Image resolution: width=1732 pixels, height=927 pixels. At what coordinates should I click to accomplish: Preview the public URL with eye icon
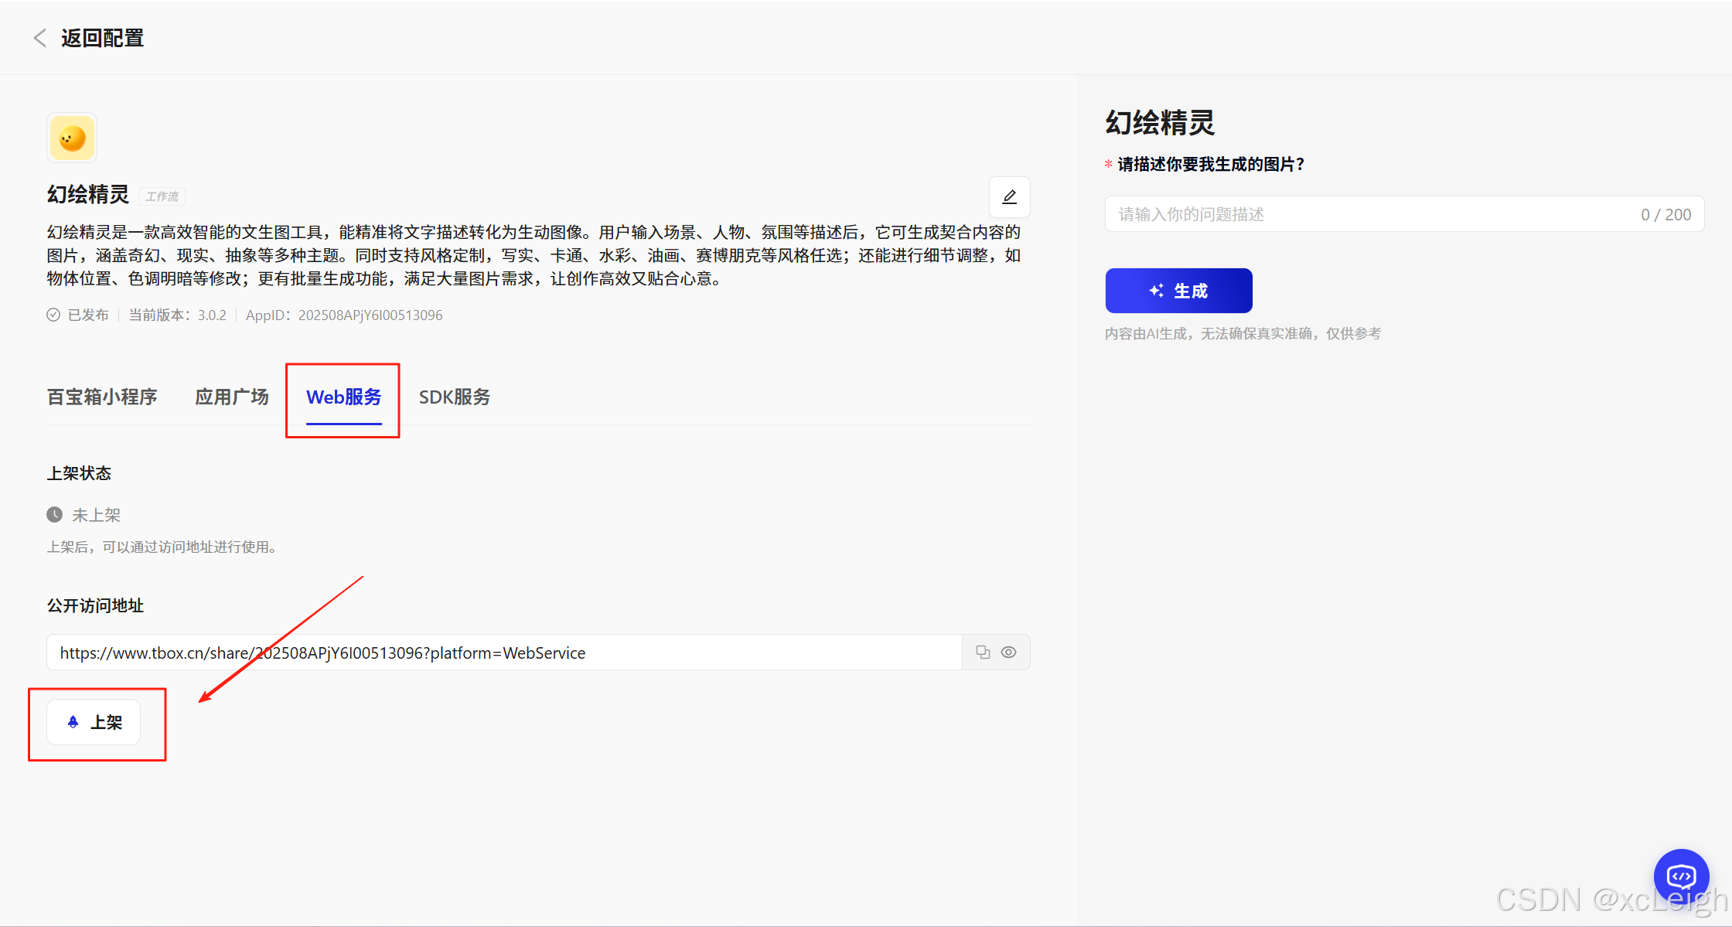pos(1009,653)
